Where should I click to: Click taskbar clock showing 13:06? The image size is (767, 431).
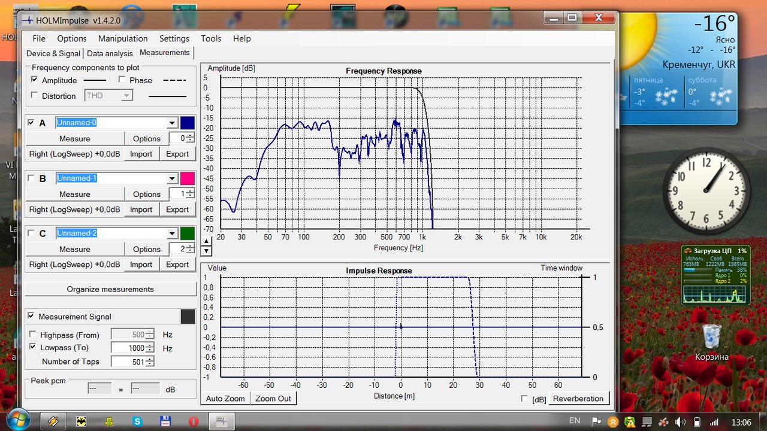(741, 422)
